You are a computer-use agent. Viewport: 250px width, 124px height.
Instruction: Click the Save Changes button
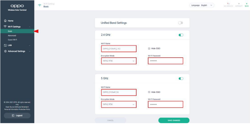click(x=174, y=120)
